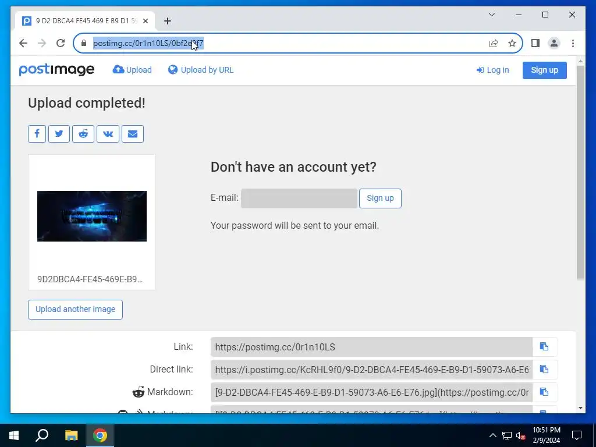Click Upload another image button
The height and width of the screenshot is (447, 596).
tap(75, 310)
